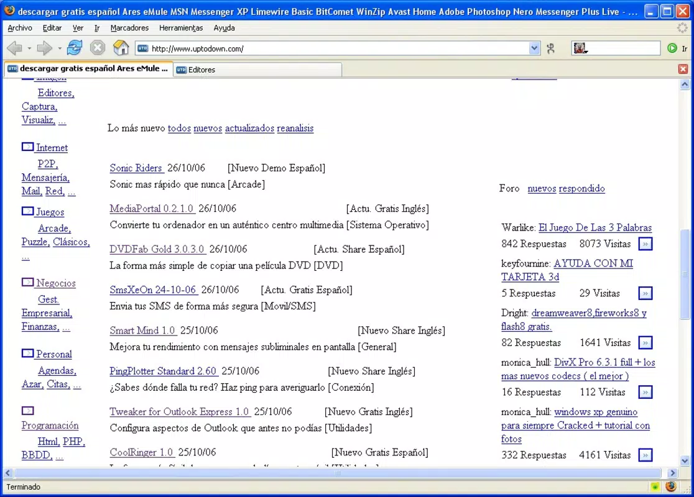
Task: Click the horizontal scrollbar left arrow
Action: [8, 473]
